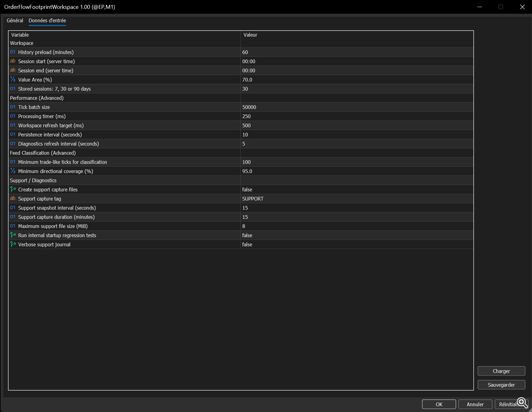
Task: Select the Performance (Advanced) section row
Action: [241, 98]
